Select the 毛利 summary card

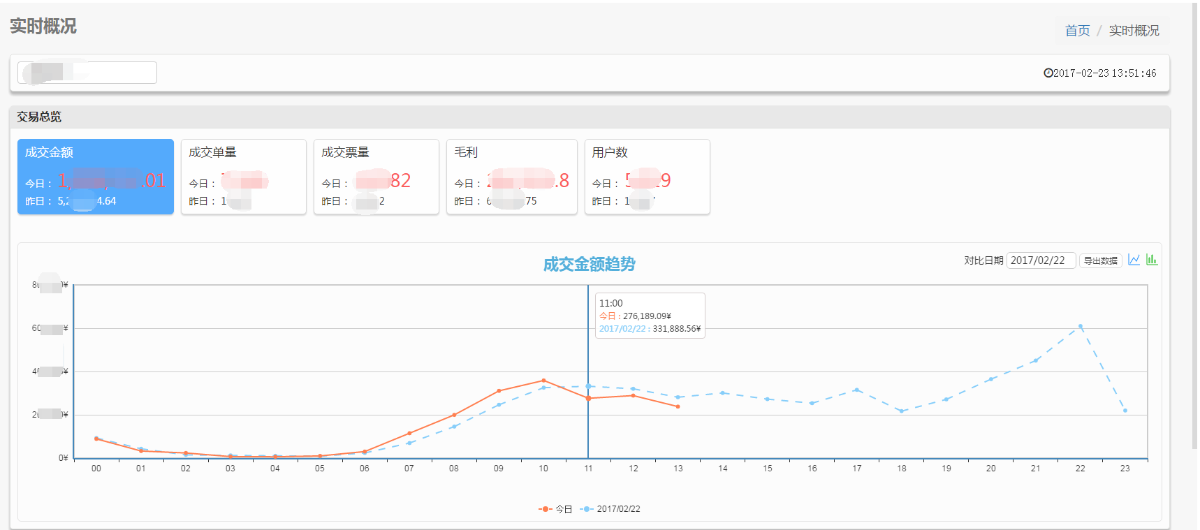[512, 177]
